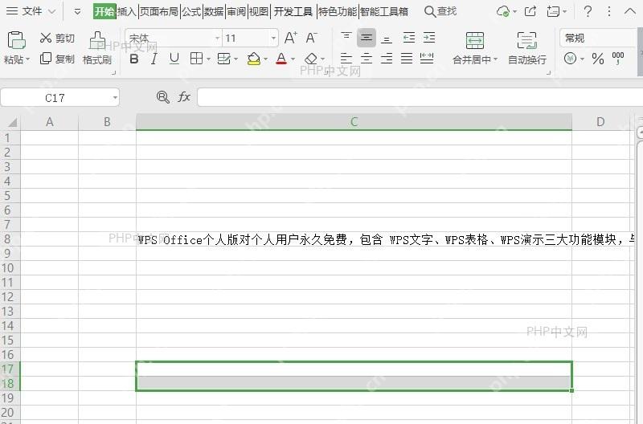Viewport: 643px width, 424px height.
Task: Expand the Paste options arrow
Action: click(x=28, y=59)
